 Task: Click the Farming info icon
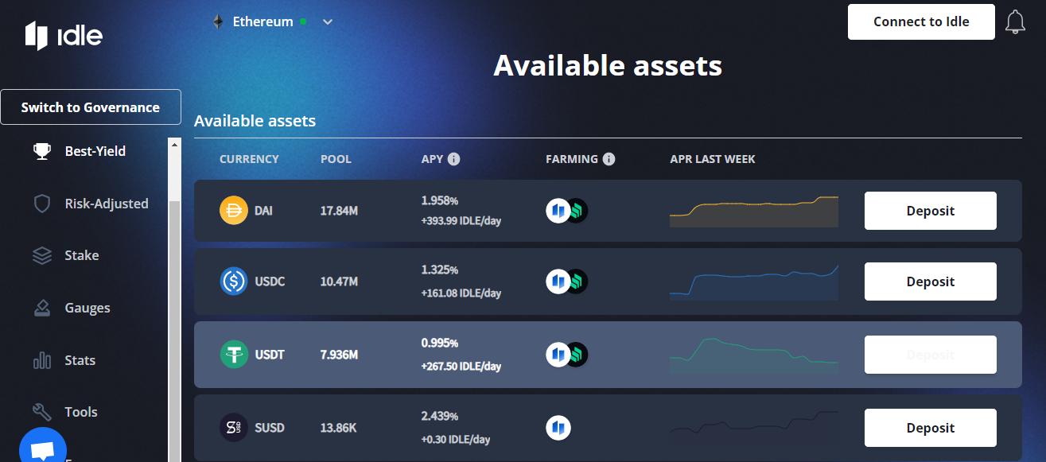[609, 159]
